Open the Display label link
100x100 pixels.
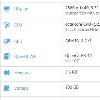21,9
